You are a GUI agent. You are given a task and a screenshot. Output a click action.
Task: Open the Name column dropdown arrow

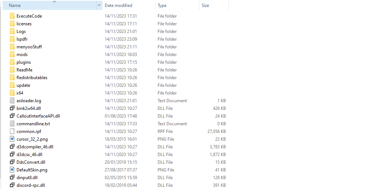pos(100,5)
